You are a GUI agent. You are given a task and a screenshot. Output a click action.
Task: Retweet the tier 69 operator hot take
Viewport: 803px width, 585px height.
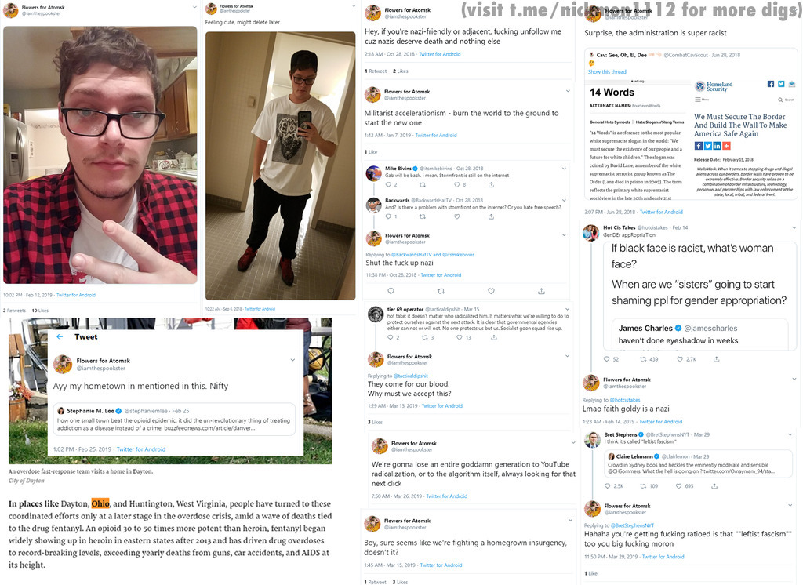(424, 337)
